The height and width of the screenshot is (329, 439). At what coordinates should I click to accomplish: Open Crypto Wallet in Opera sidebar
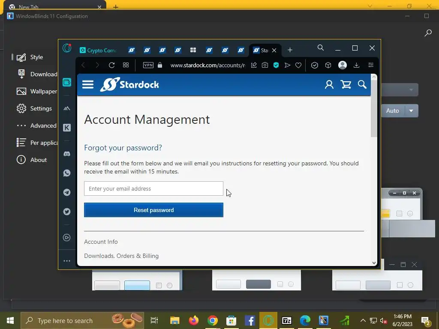(x=67, y=82)
